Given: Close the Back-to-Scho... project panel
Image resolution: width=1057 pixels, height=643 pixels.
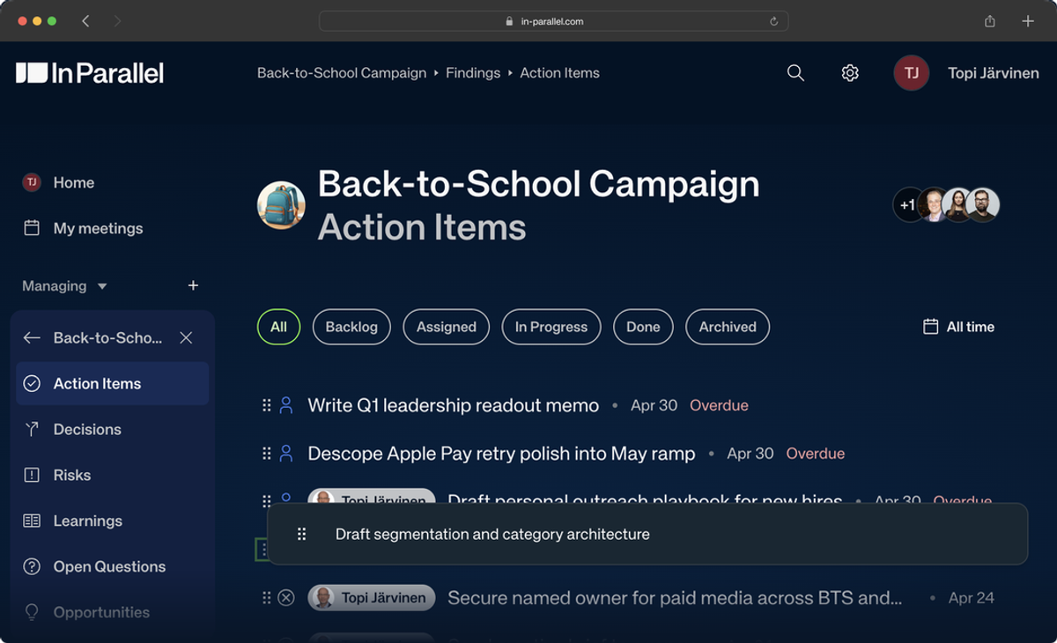Looking at the screenshot, I should (186, 337).
